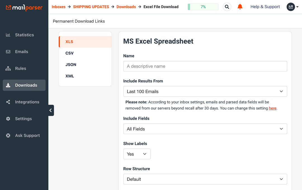Go to Inboxes via the breadcrumb
302x190 pixels.
(x=58, y=7)
